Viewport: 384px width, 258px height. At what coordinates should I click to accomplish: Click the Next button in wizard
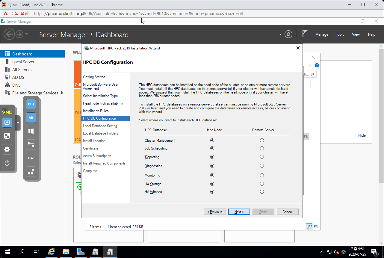(x=239, y=212)
